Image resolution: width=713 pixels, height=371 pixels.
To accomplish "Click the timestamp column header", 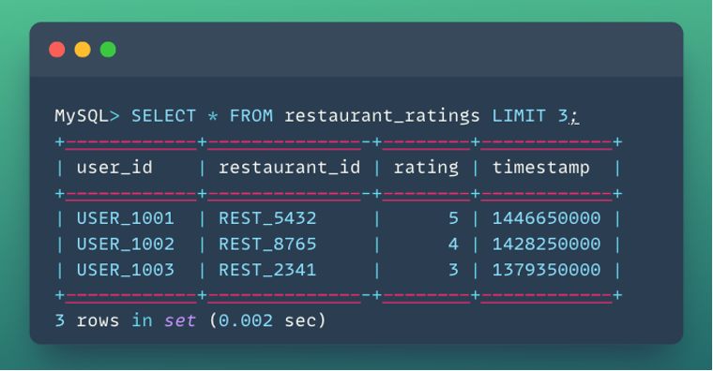I will (x=541, y=168).
